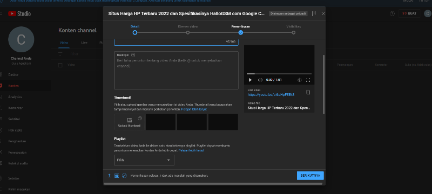
Task: Click the Komentar column header
Action: (381, 65)
